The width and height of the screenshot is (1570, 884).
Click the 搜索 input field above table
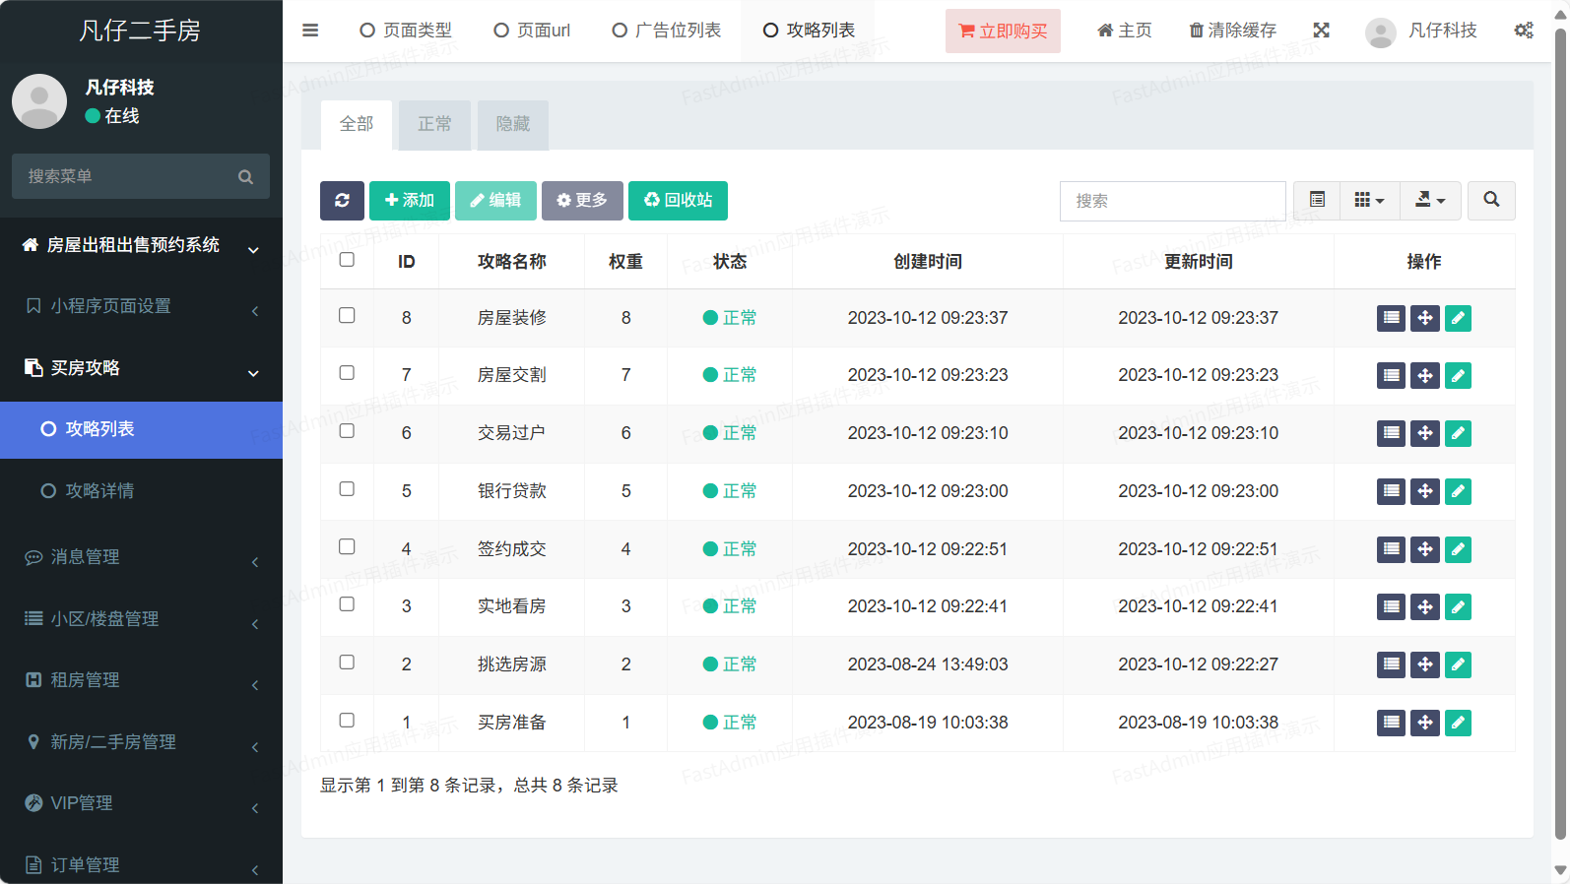(1172, 201)
